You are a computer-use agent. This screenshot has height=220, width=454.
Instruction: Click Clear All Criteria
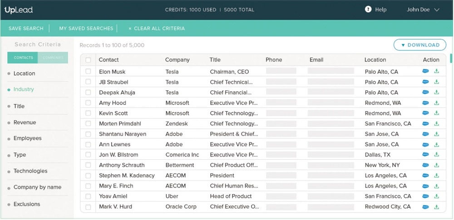(157, 28)
